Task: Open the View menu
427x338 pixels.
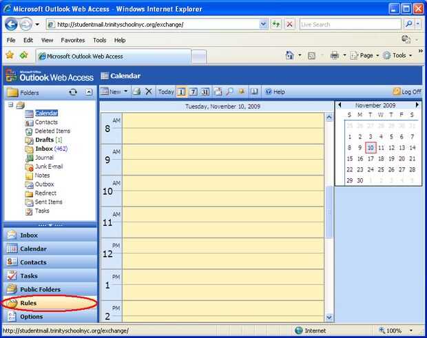Action: click(x=47, y=41)
